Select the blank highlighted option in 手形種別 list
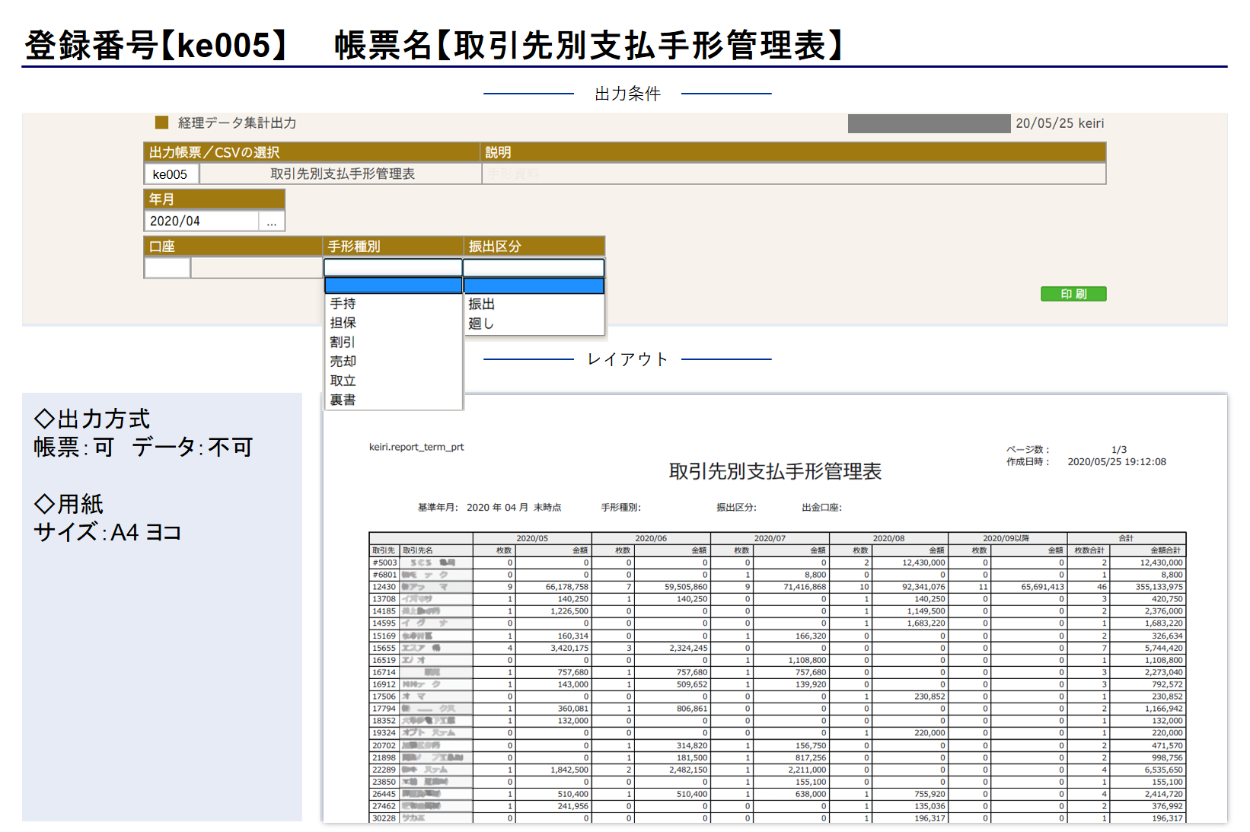Screen dimensions: 1250x832 [393, 285]
